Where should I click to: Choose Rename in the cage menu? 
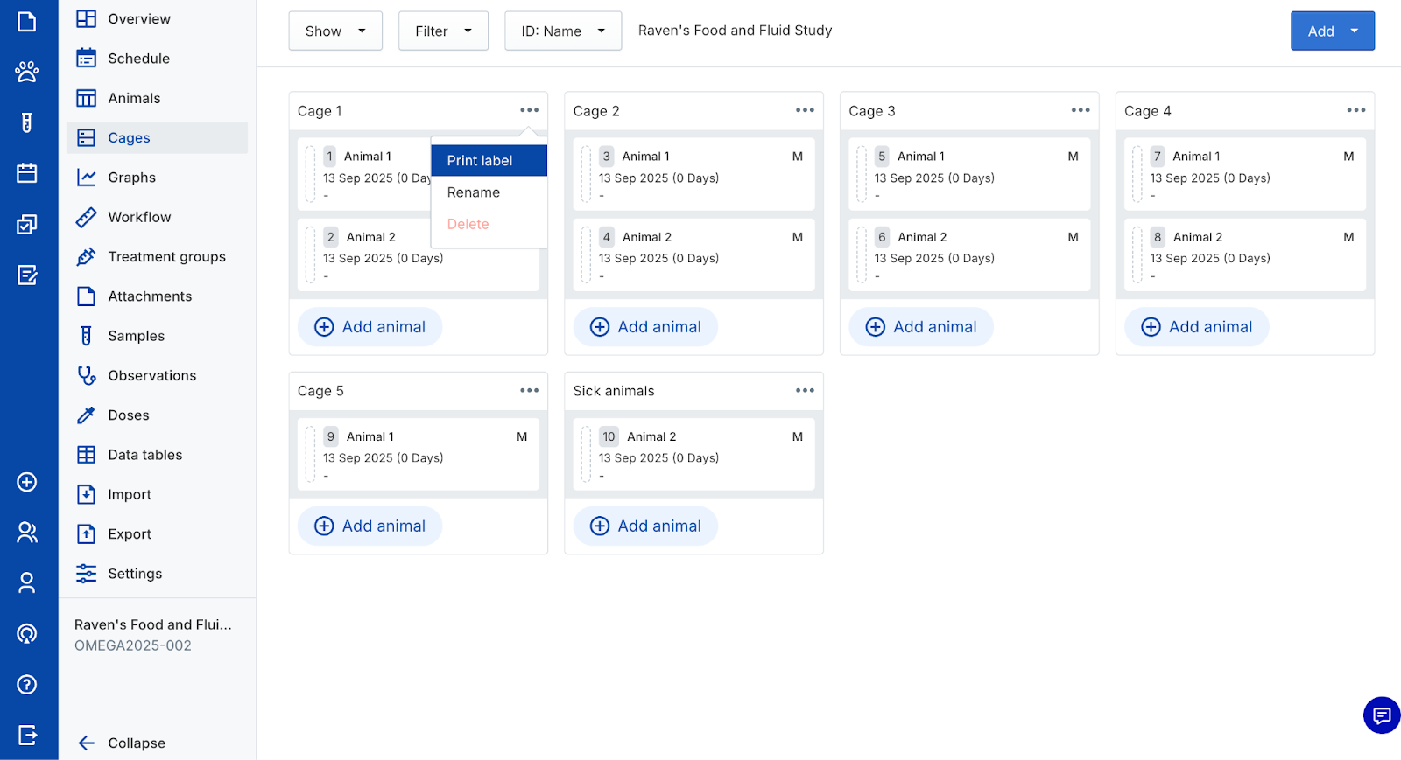474,192
